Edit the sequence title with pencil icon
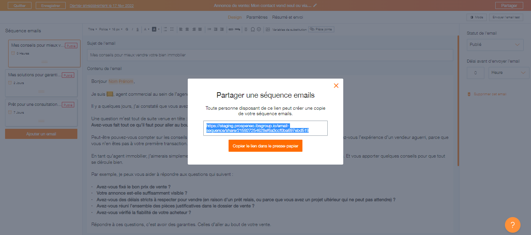Viewport: 531px width, 235px height. 315,5
